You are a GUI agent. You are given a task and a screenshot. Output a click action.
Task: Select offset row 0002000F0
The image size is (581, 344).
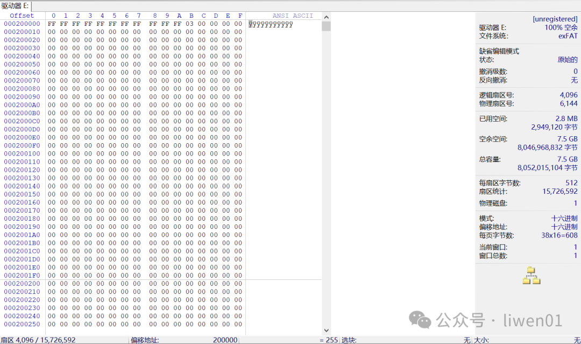22,145
